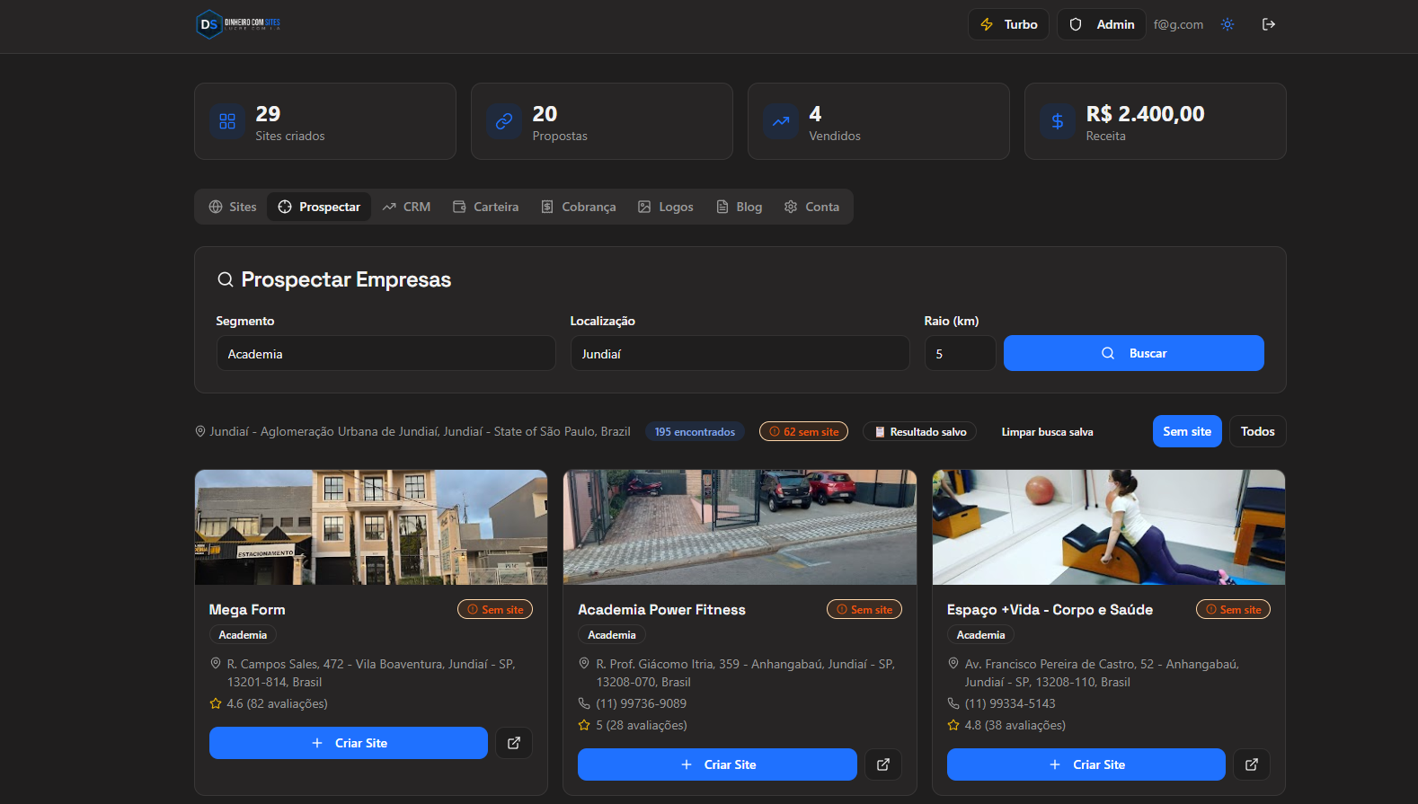The height and width of the screenshot is (804, 1418).
Task: Click the Mega Form address pin icon
Action: pyautogui.click(x=216, y=664)
